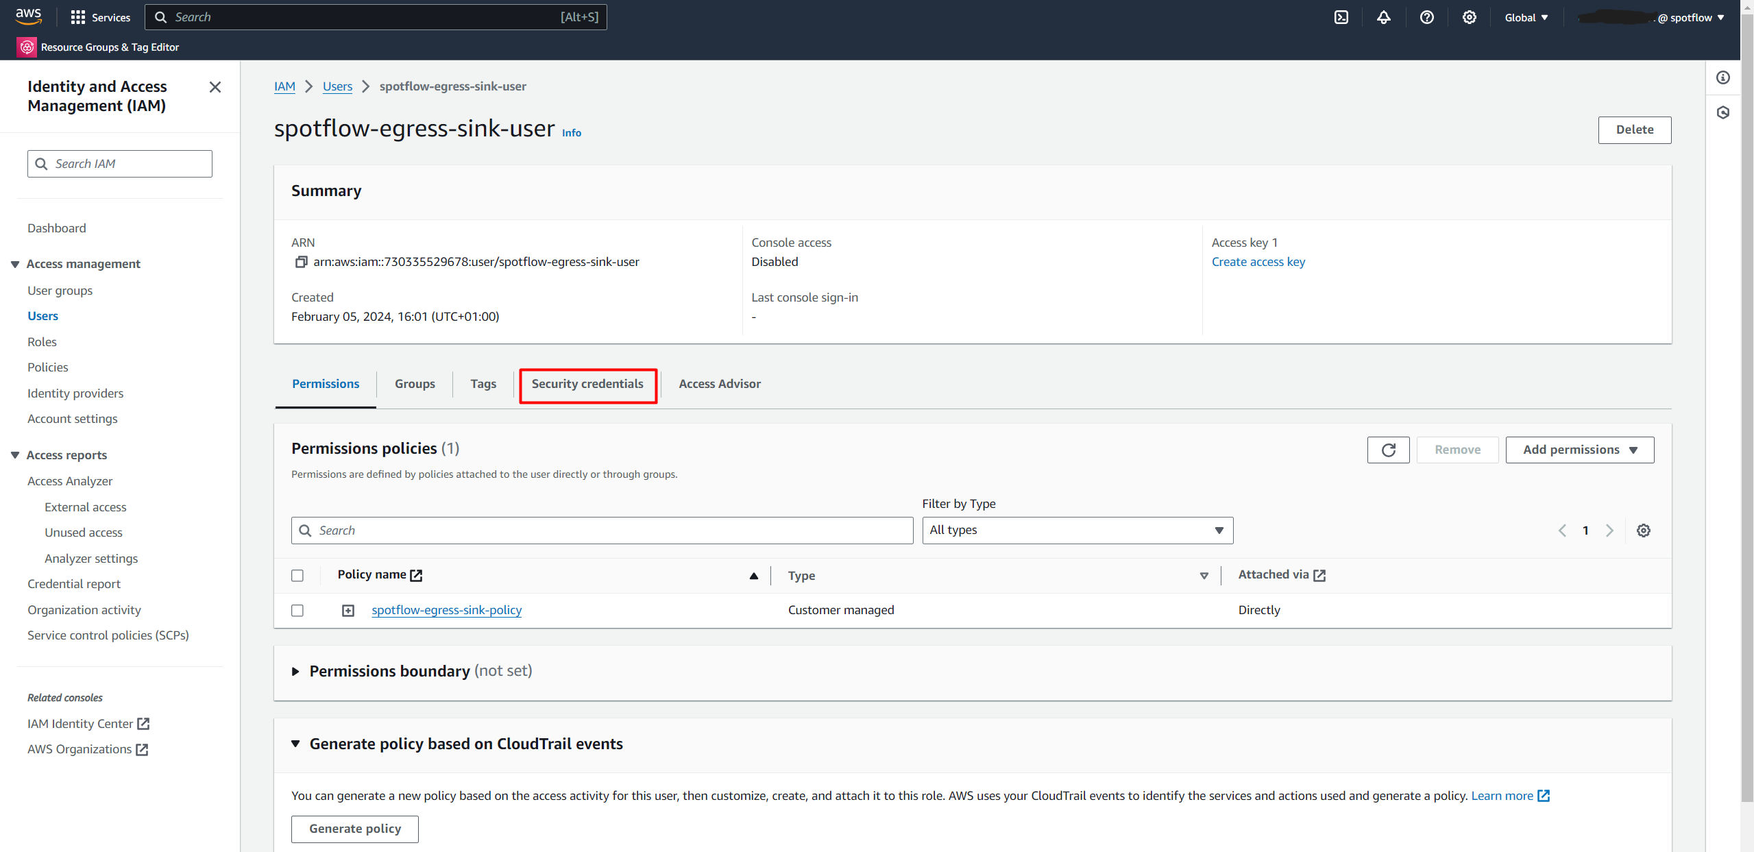Screen dimensions: 1754x852
Task: Focus the policies Search field
Action: 602,531
